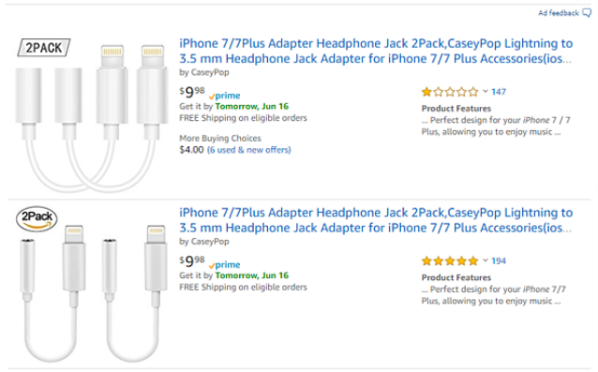Screen dimensions: 598x372
Task: Click the $9.98 price on second listing
Action: coord(192,261)
